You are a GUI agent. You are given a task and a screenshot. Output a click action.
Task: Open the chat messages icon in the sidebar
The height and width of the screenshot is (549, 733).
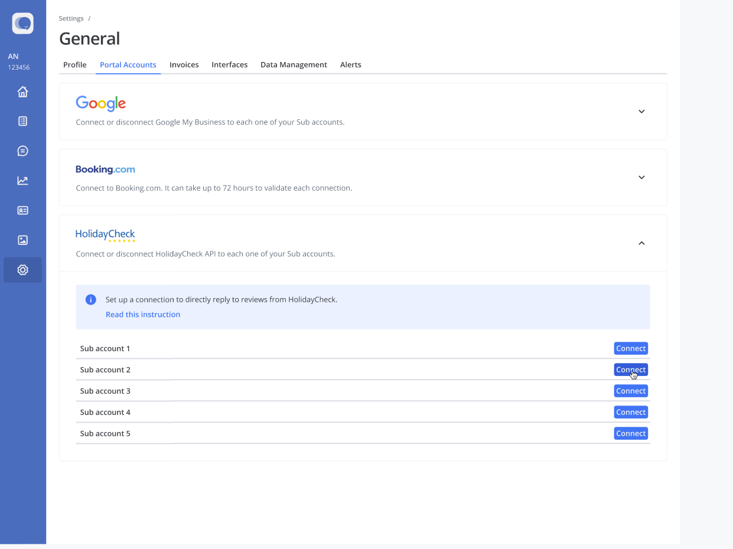coord(22,151)
